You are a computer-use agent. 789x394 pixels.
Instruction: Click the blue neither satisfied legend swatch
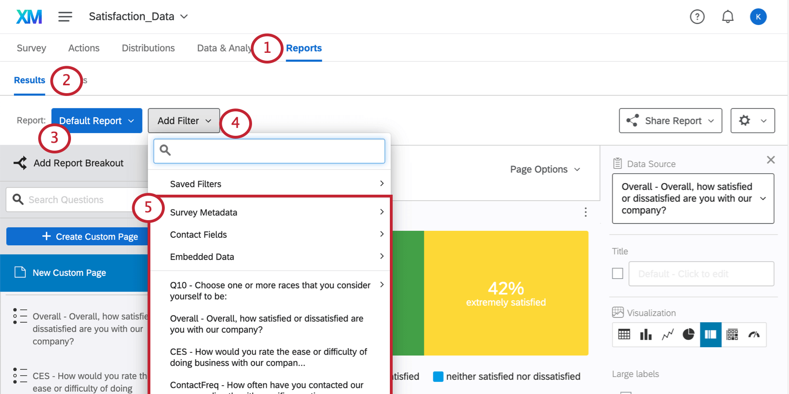pos(438,376)
